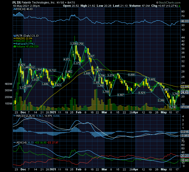The width and height of the screenshot is (189, 172).
Task: Click the green up-arrow after the Chg percentage
Action: [180, 6]
